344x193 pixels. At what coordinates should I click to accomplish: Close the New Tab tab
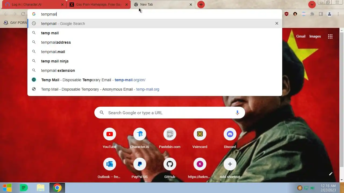click(x=191, y=5)
